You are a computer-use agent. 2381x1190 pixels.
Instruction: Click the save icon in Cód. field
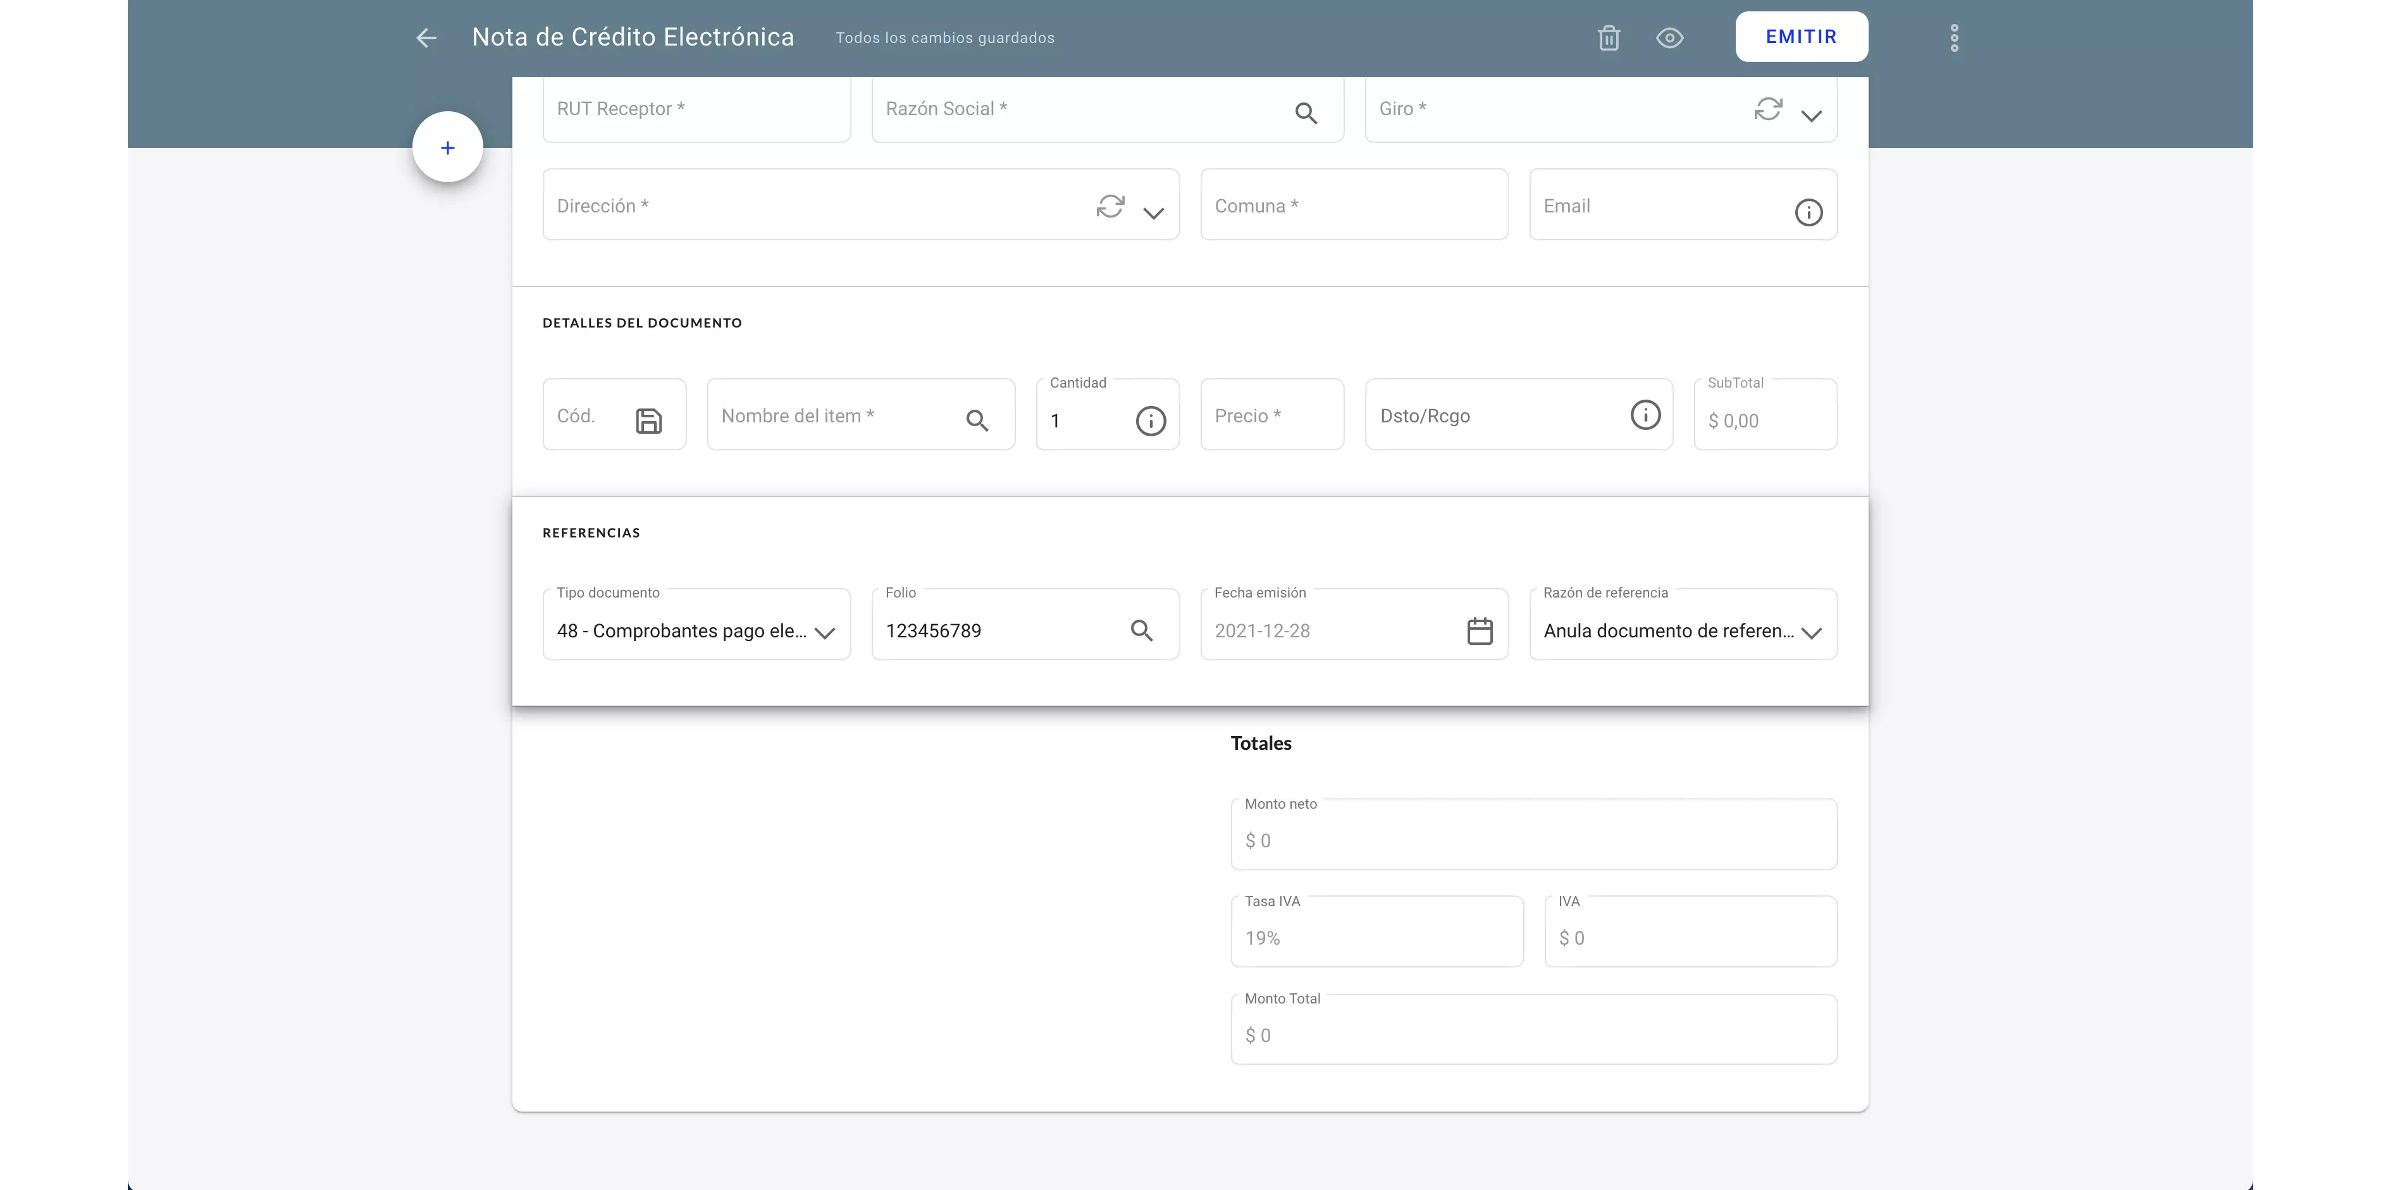[649, 421]
